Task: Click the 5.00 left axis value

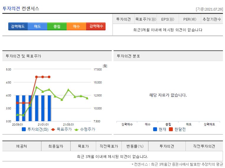Action: pos(9,70)
